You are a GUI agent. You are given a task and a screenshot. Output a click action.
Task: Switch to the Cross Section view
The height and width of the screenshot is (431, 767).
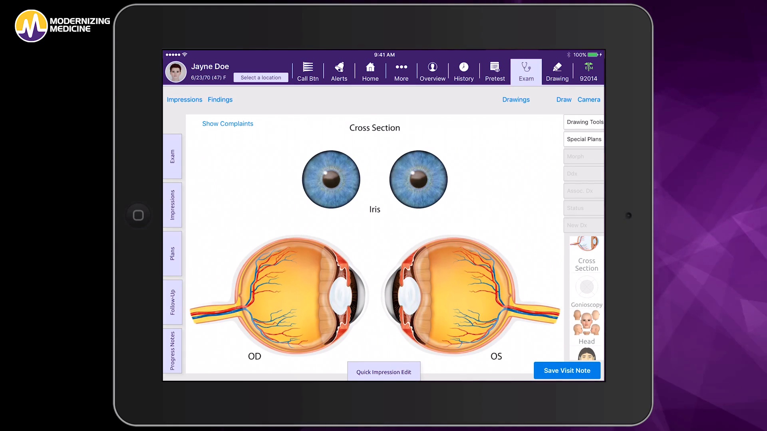click(586, 251)
